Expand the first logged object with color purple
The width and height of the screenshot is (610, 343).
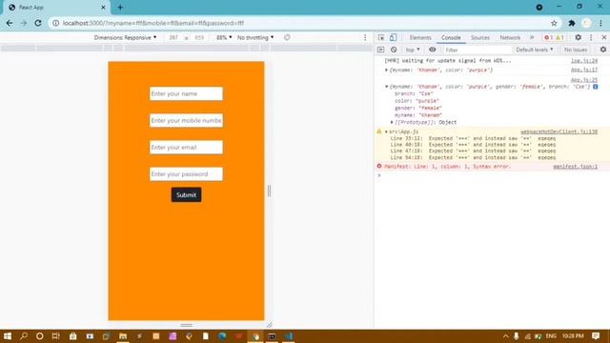click(x=386, y=70)
